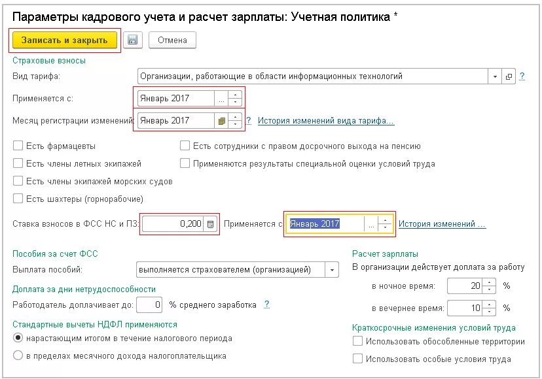The image size is (542, 379).
Task: Open calendar icon in Месяц регистрации изменений field
Action: pyautogui.click(x=221, y=121)
